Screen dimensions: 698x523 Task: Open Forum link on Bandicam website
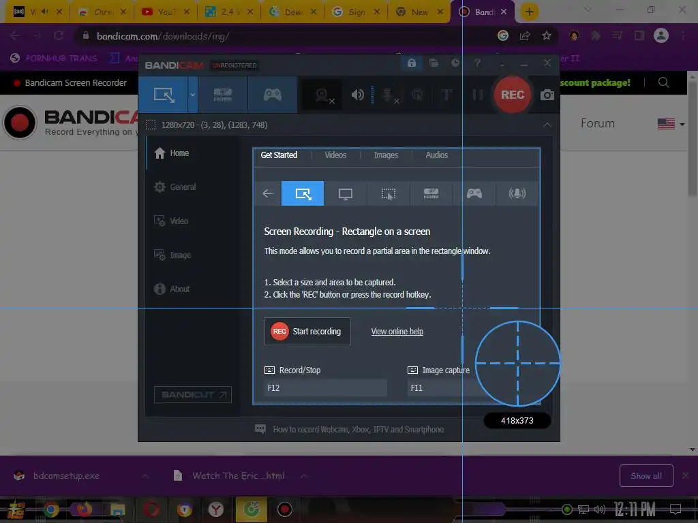tap(597, 123)
